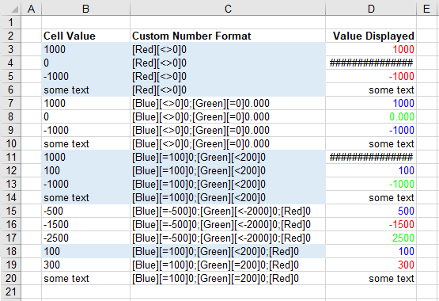
Task: Select the hash-filled cell in row 11
Action: (371, 157)
